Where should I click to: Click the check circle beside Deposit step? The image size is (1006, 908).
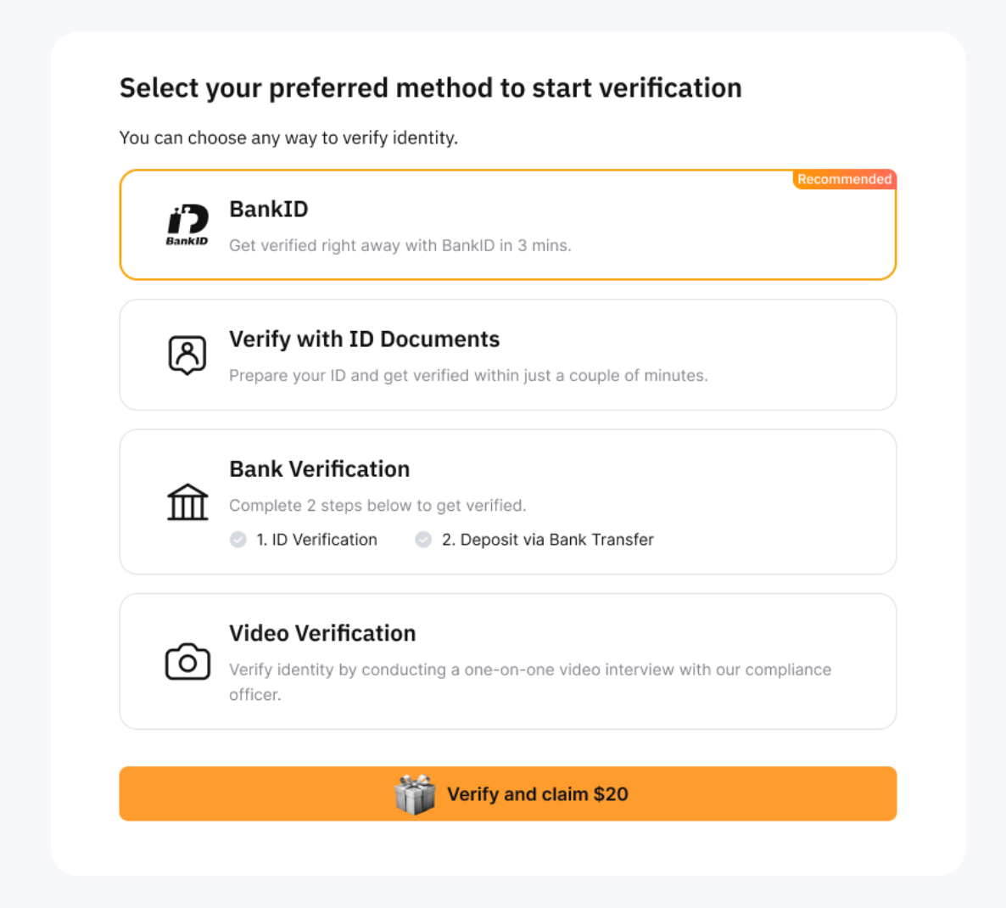pyautogui.click(x=423, y=540)
